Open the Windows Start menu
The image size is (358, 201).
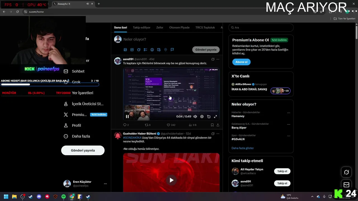tap(6, 197)
